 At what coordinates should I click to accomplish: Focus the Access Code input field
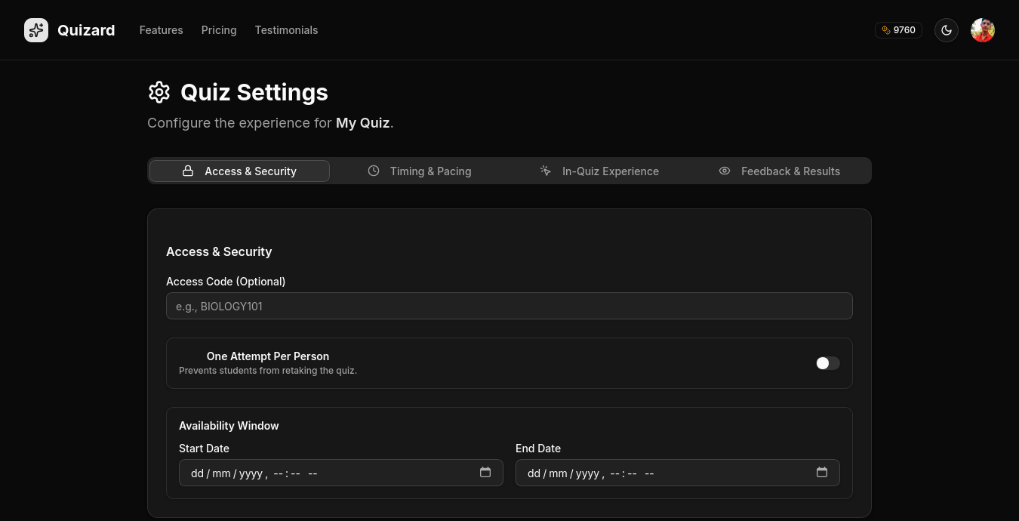tap(509, 306)
